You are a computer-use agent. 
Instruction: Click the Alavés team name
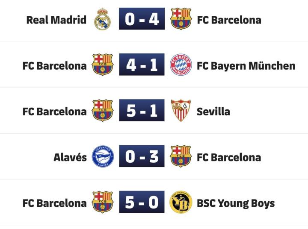(x=70, y=157)
